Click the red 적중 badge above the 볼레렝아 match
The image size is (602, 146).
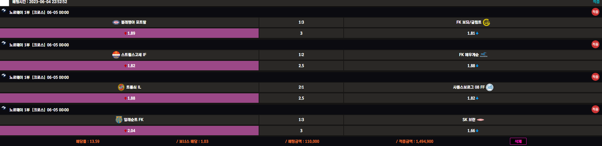[x=595, y=12]
